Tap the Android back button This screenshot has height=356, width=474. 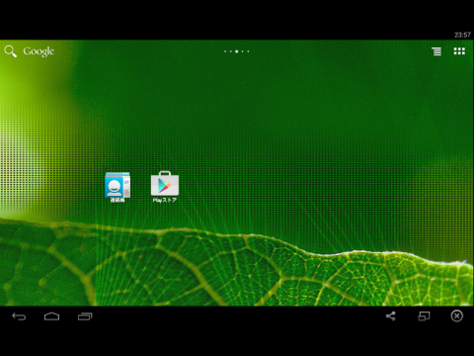click(x=19, y=316)
